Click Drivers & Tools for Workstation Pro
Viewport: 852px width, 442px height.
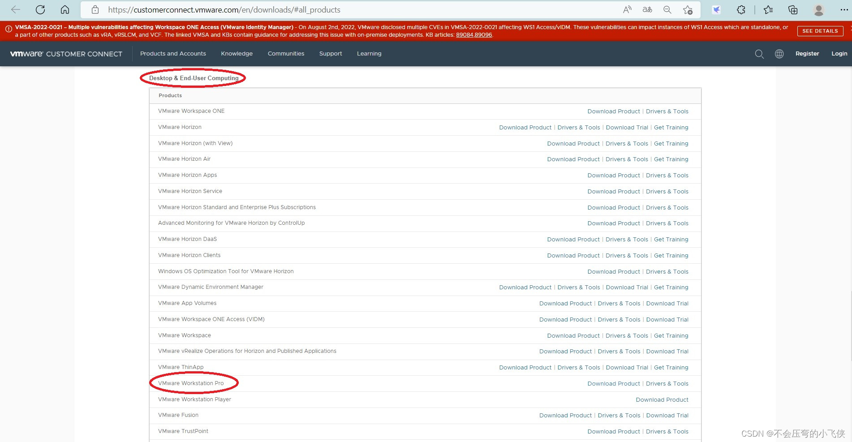[x=667, y=383]
